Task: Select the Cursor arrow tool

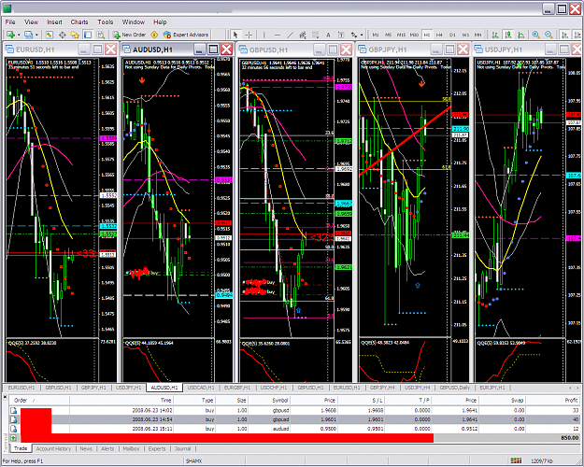Action: click(x=235, y=35)
